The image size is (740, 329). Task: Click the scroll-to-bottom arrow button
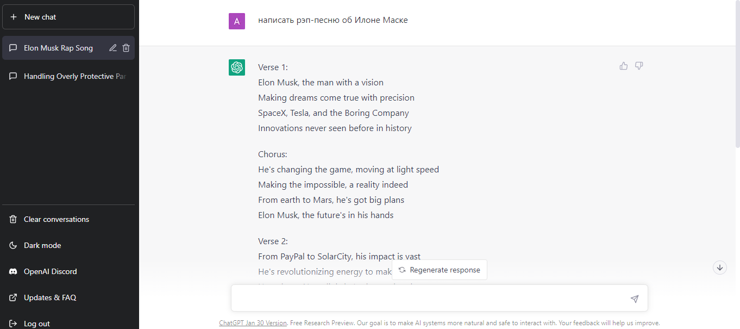(720, 268)
